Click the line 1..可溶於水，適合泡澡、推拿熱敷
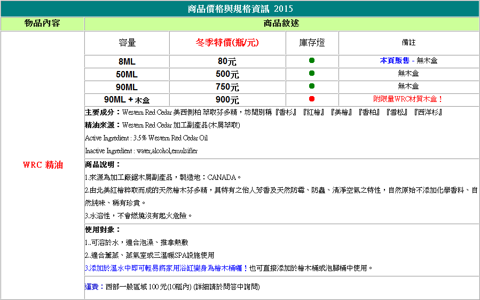This screenshot has width=480, height=300. 137,243
